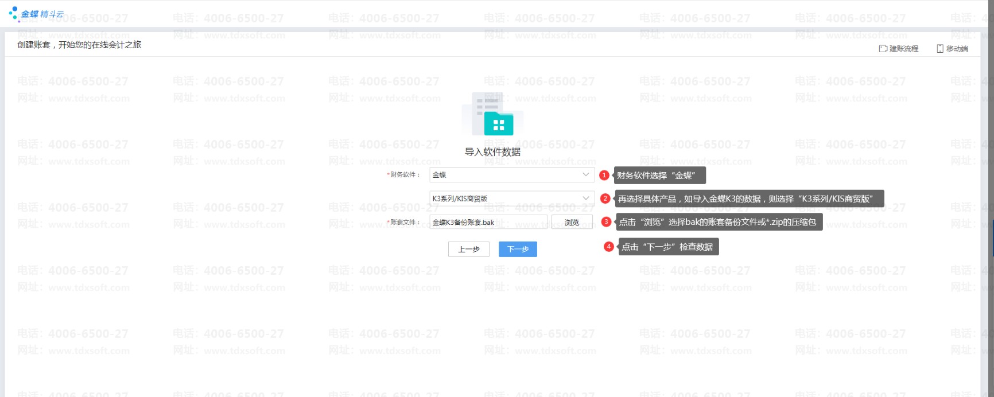Click red step 4 marker

(609, 247)
